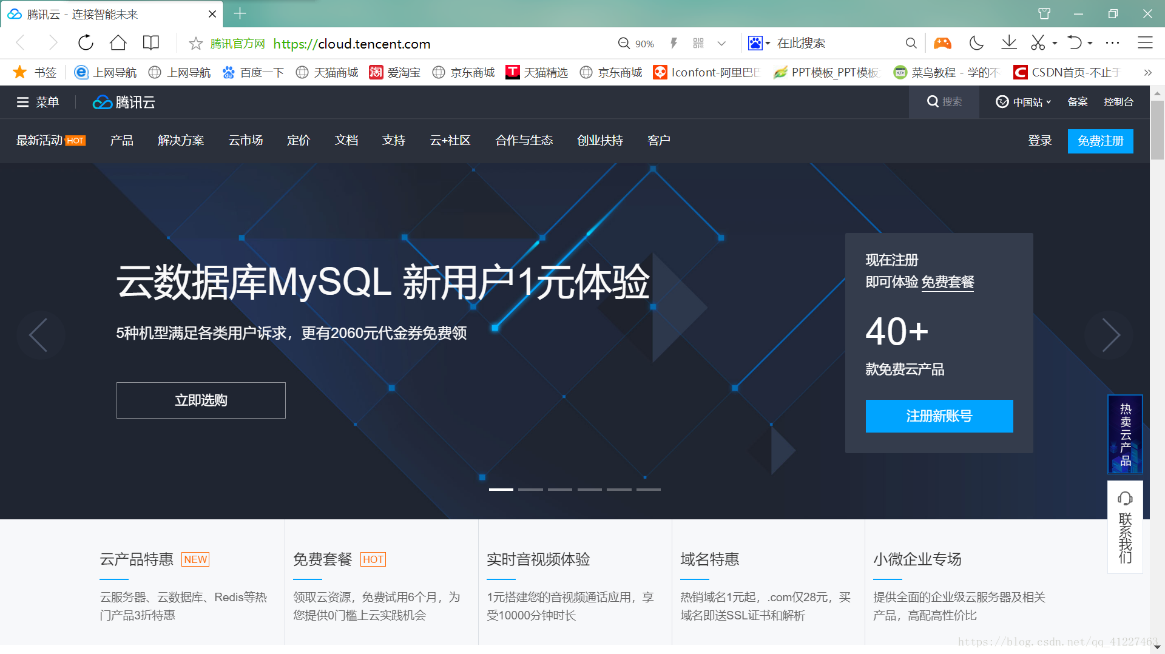Select the fourth carousel indicator
The width and height of the screenshot is (1165, 654).
[x=589, y=490]
